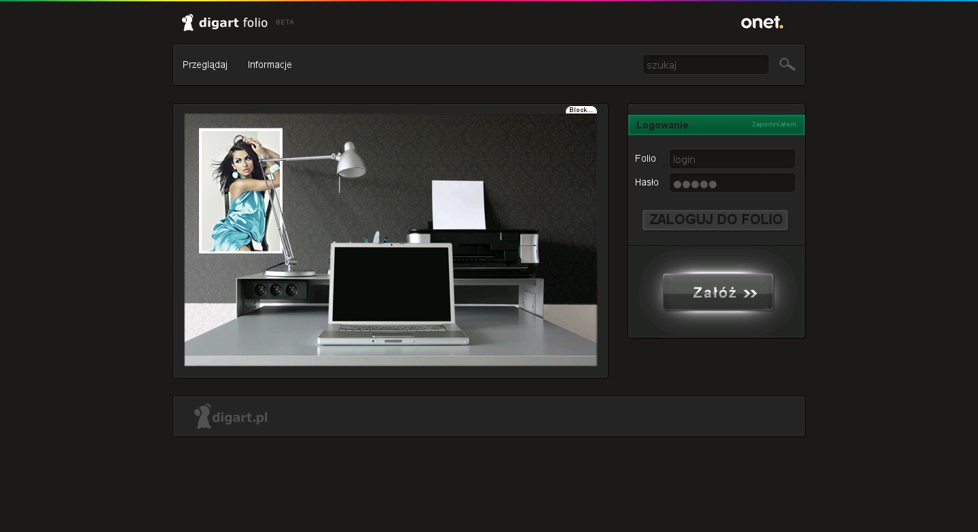Click the Block... tag above the image
The image size is (978, 532).
[x=581, y=110]
